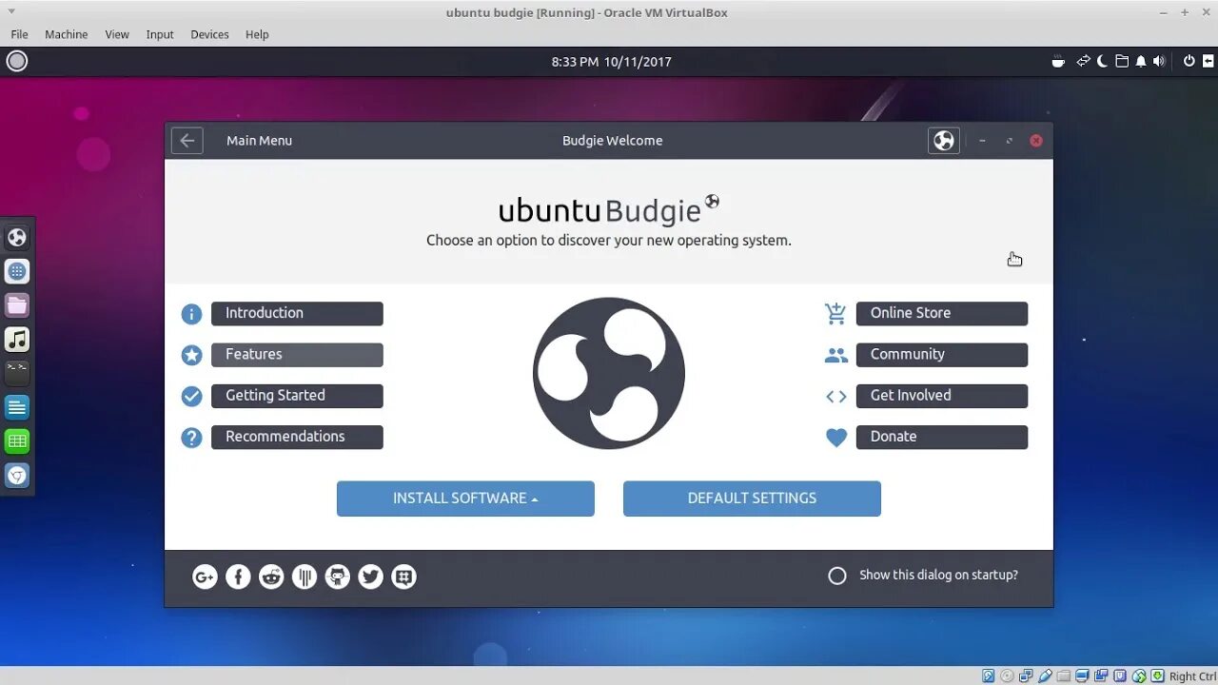
Task: Go back with the arrow button
Action: [187, 141]
